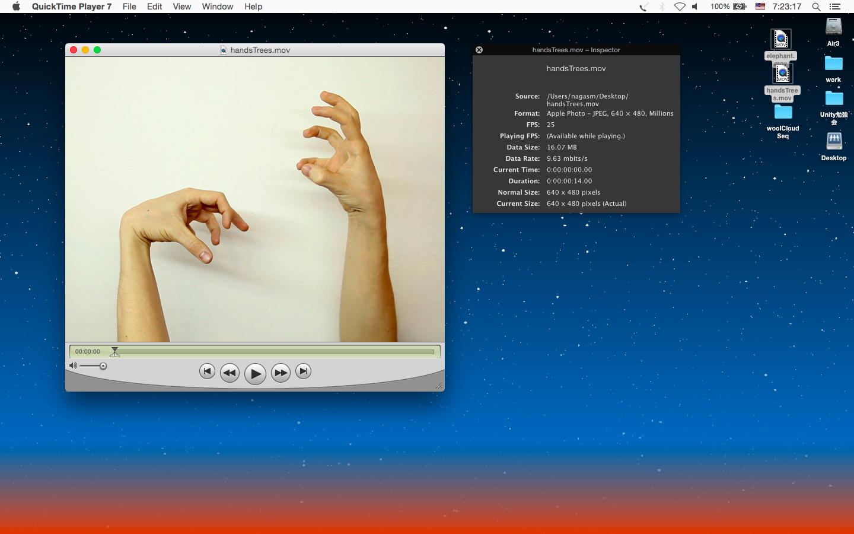This screenshot has height=534, width=854.
Task: Open the Notification Center icon
Action: point(835,7)
